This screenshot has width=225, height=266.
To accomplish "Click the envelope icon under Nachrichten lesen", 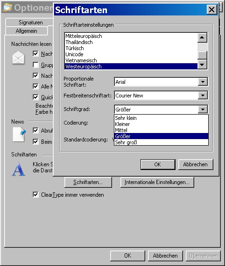I will click(18, 58).
